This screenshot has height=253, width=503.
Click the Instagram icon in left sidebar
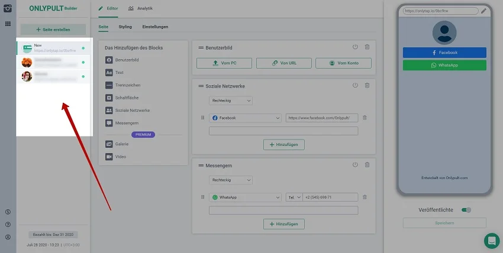8,8
